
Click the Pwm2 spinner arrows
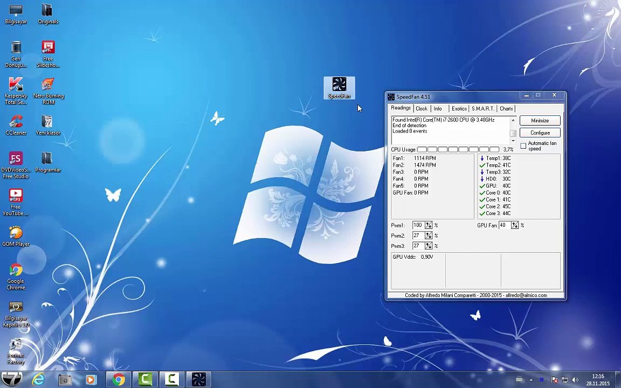coord(429,235)
